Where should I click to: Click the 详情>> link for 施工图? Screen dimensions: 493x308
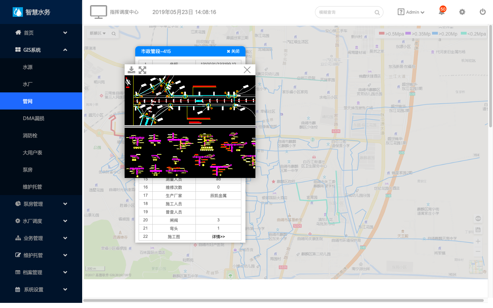(218, 237)
